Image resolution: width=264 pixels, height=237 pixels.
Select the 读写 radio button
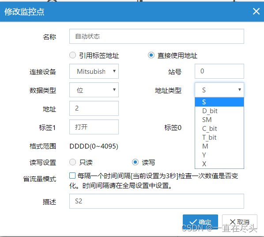pyautogui.click(x=135, y=162)
